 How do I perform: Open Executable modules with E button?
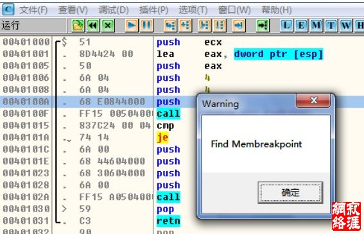tap(301, 25)
